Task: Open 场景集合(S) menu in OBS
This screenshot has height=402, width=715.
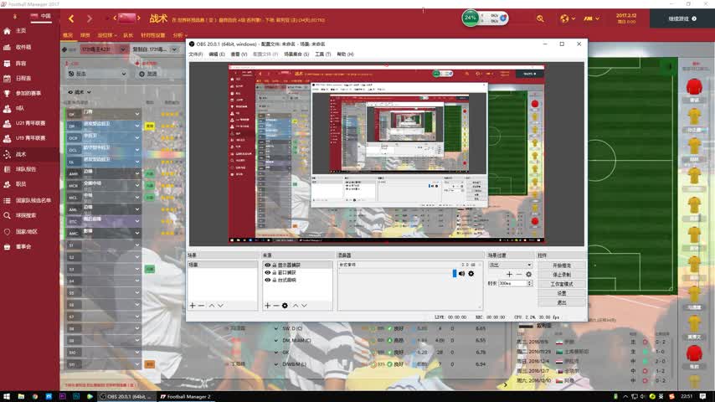Action: click(296, 54)
